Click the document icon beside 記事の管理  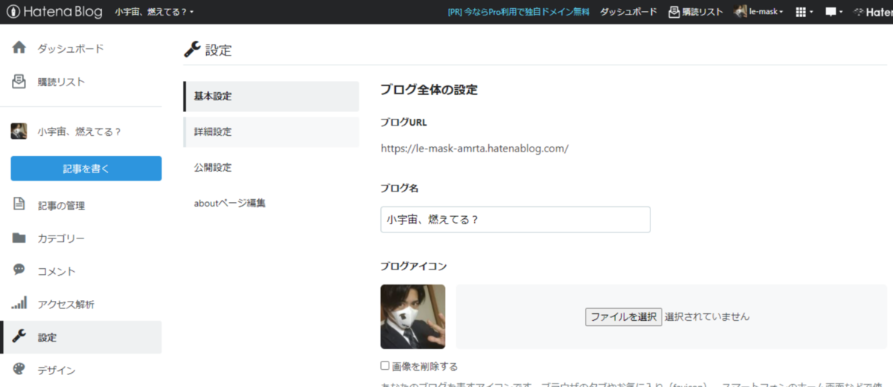[x=19, y=205]
